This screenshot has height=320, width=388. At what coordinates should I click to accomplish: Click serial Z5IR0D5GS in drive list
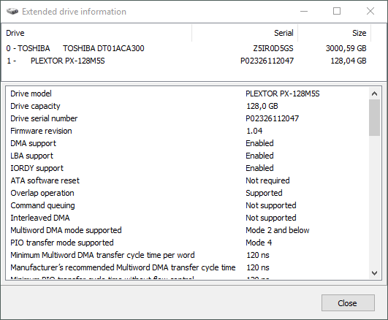[x=273, y=48]
